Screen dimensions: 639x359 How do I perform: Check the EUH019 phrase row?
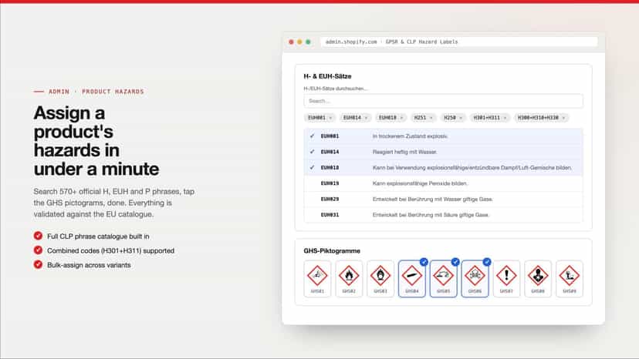point(444,183)
